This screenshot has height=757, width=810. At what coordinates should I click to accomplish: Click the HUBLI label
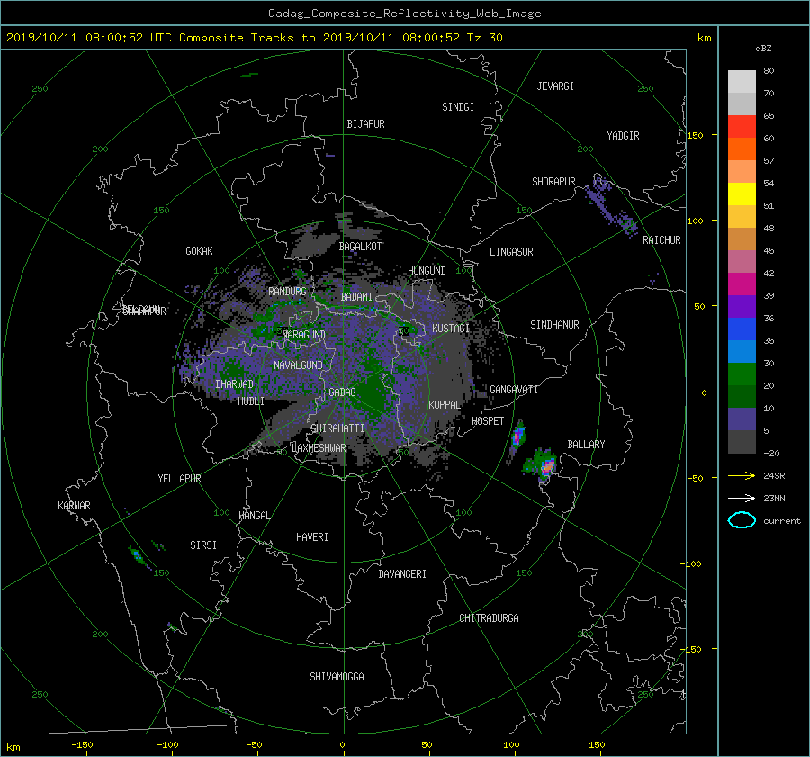coord(250,401)
